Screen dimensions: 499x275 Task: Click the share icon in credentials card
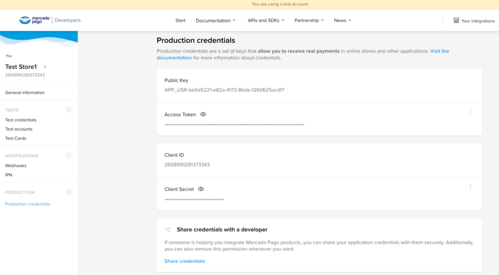(168, 230)
